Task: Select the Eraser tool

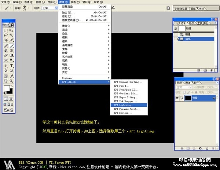Action: tap(6, 55)
